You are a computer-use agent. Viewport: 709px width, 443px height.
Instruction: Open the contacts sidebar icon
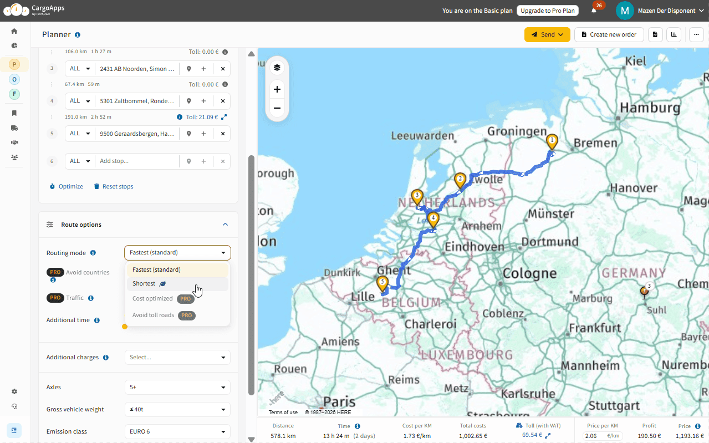14,157
